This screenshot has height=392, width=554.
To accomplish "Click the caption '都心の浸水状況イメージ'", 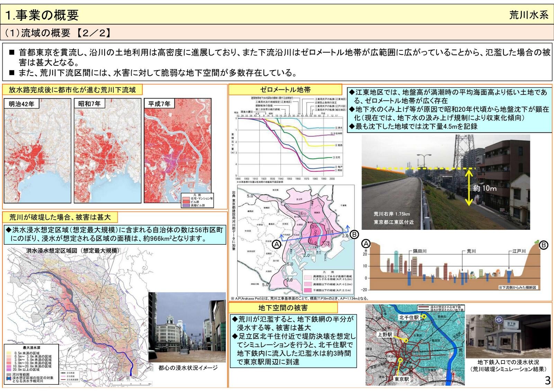I will tap(188, 368).
